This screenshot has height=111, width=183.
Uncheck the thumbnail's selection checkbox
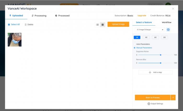20,34
